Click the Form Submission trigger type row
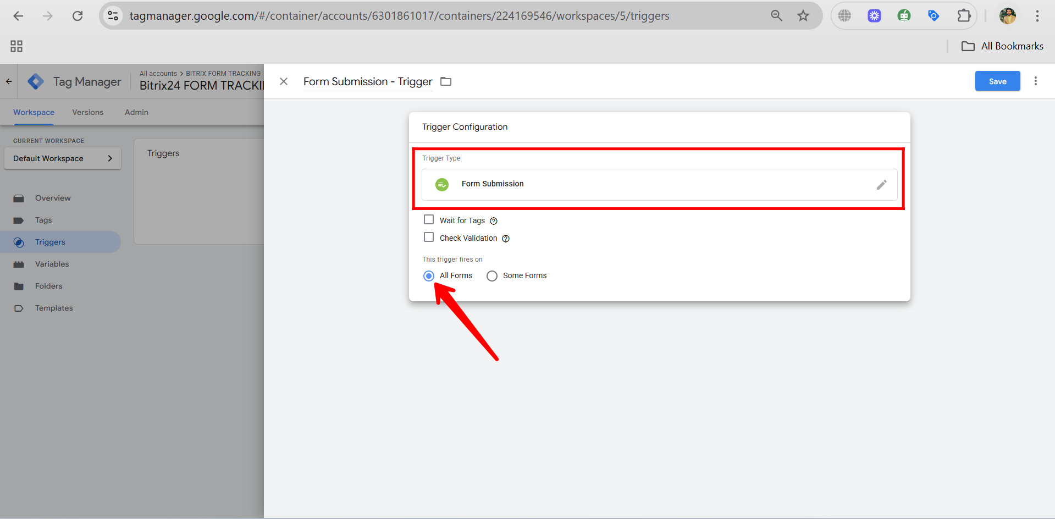Image resolution: width=1055 pixels, height=519 pixels. pyautogui.click(x=659, y=185)
